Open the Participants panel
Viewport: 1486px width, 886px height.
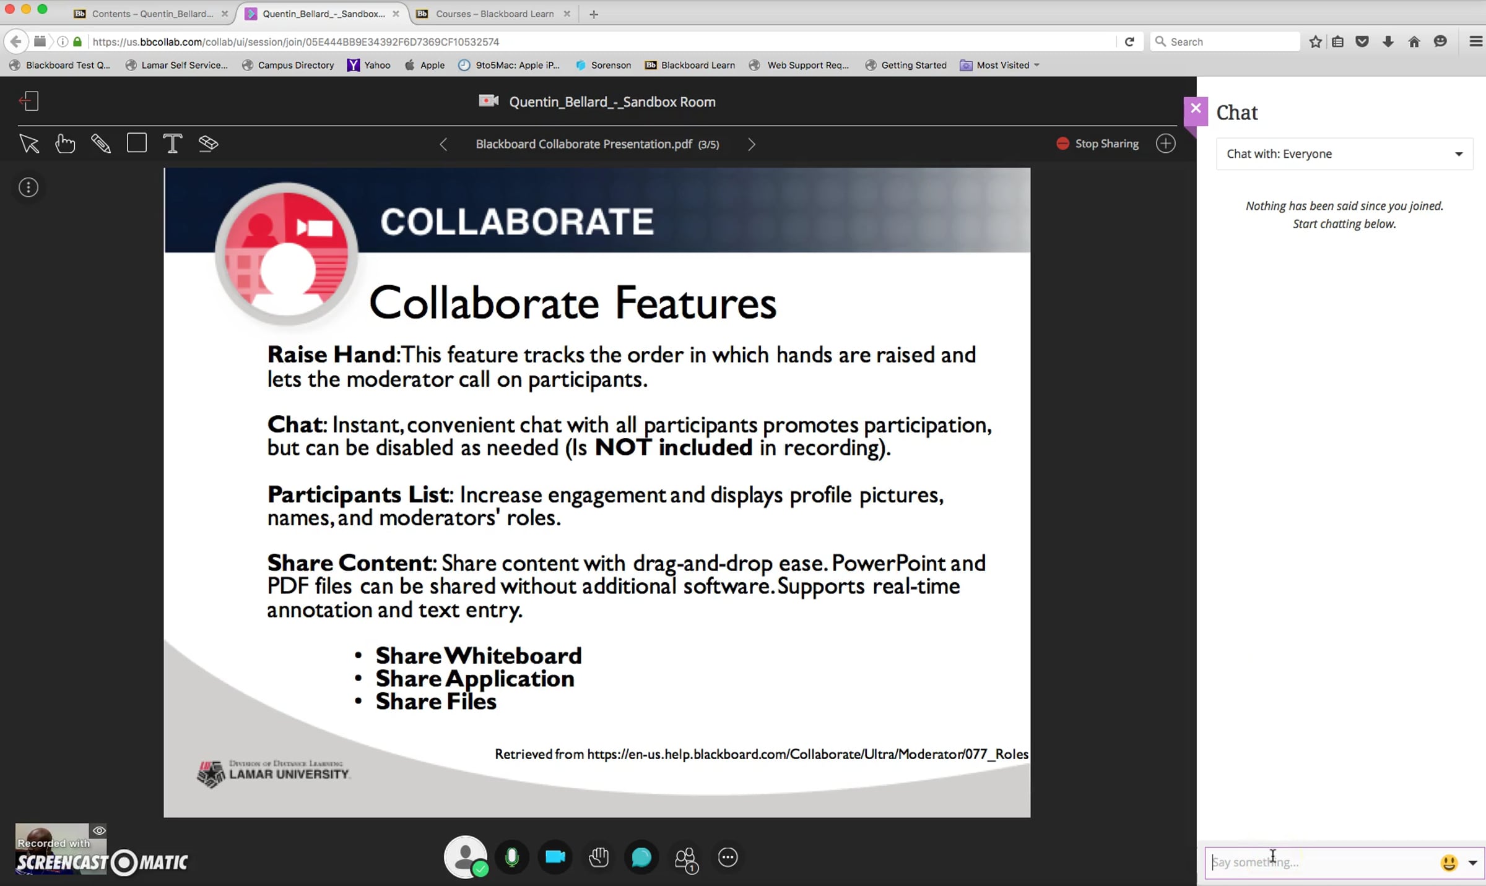point(685,858)
